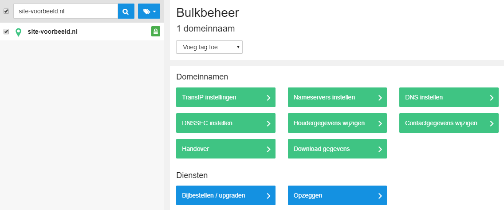Click the green lock icon for site-voorbeeld.nl

click(156, 32)
